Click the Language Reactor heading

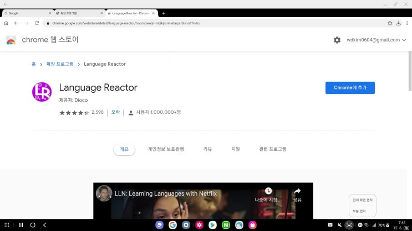[98, 87]
